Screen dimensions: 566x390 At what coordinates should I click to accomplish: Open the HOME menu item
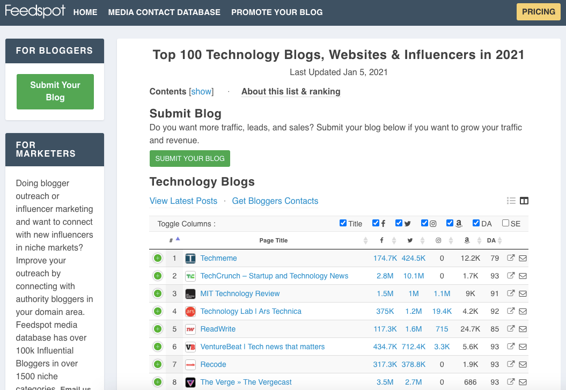tap(85, 12)
